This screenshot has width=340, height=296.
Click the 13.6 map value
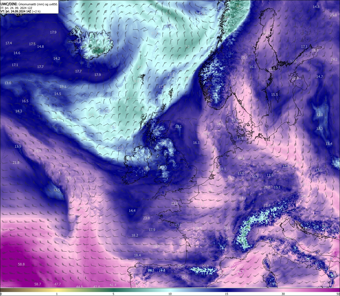pyautogui.click(x=270, y=175)
